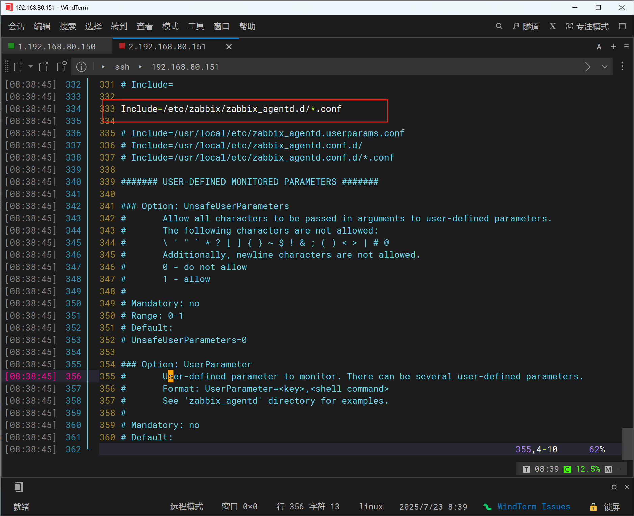
Task: Open the 编辑 menu
Action: pos(42,26)
